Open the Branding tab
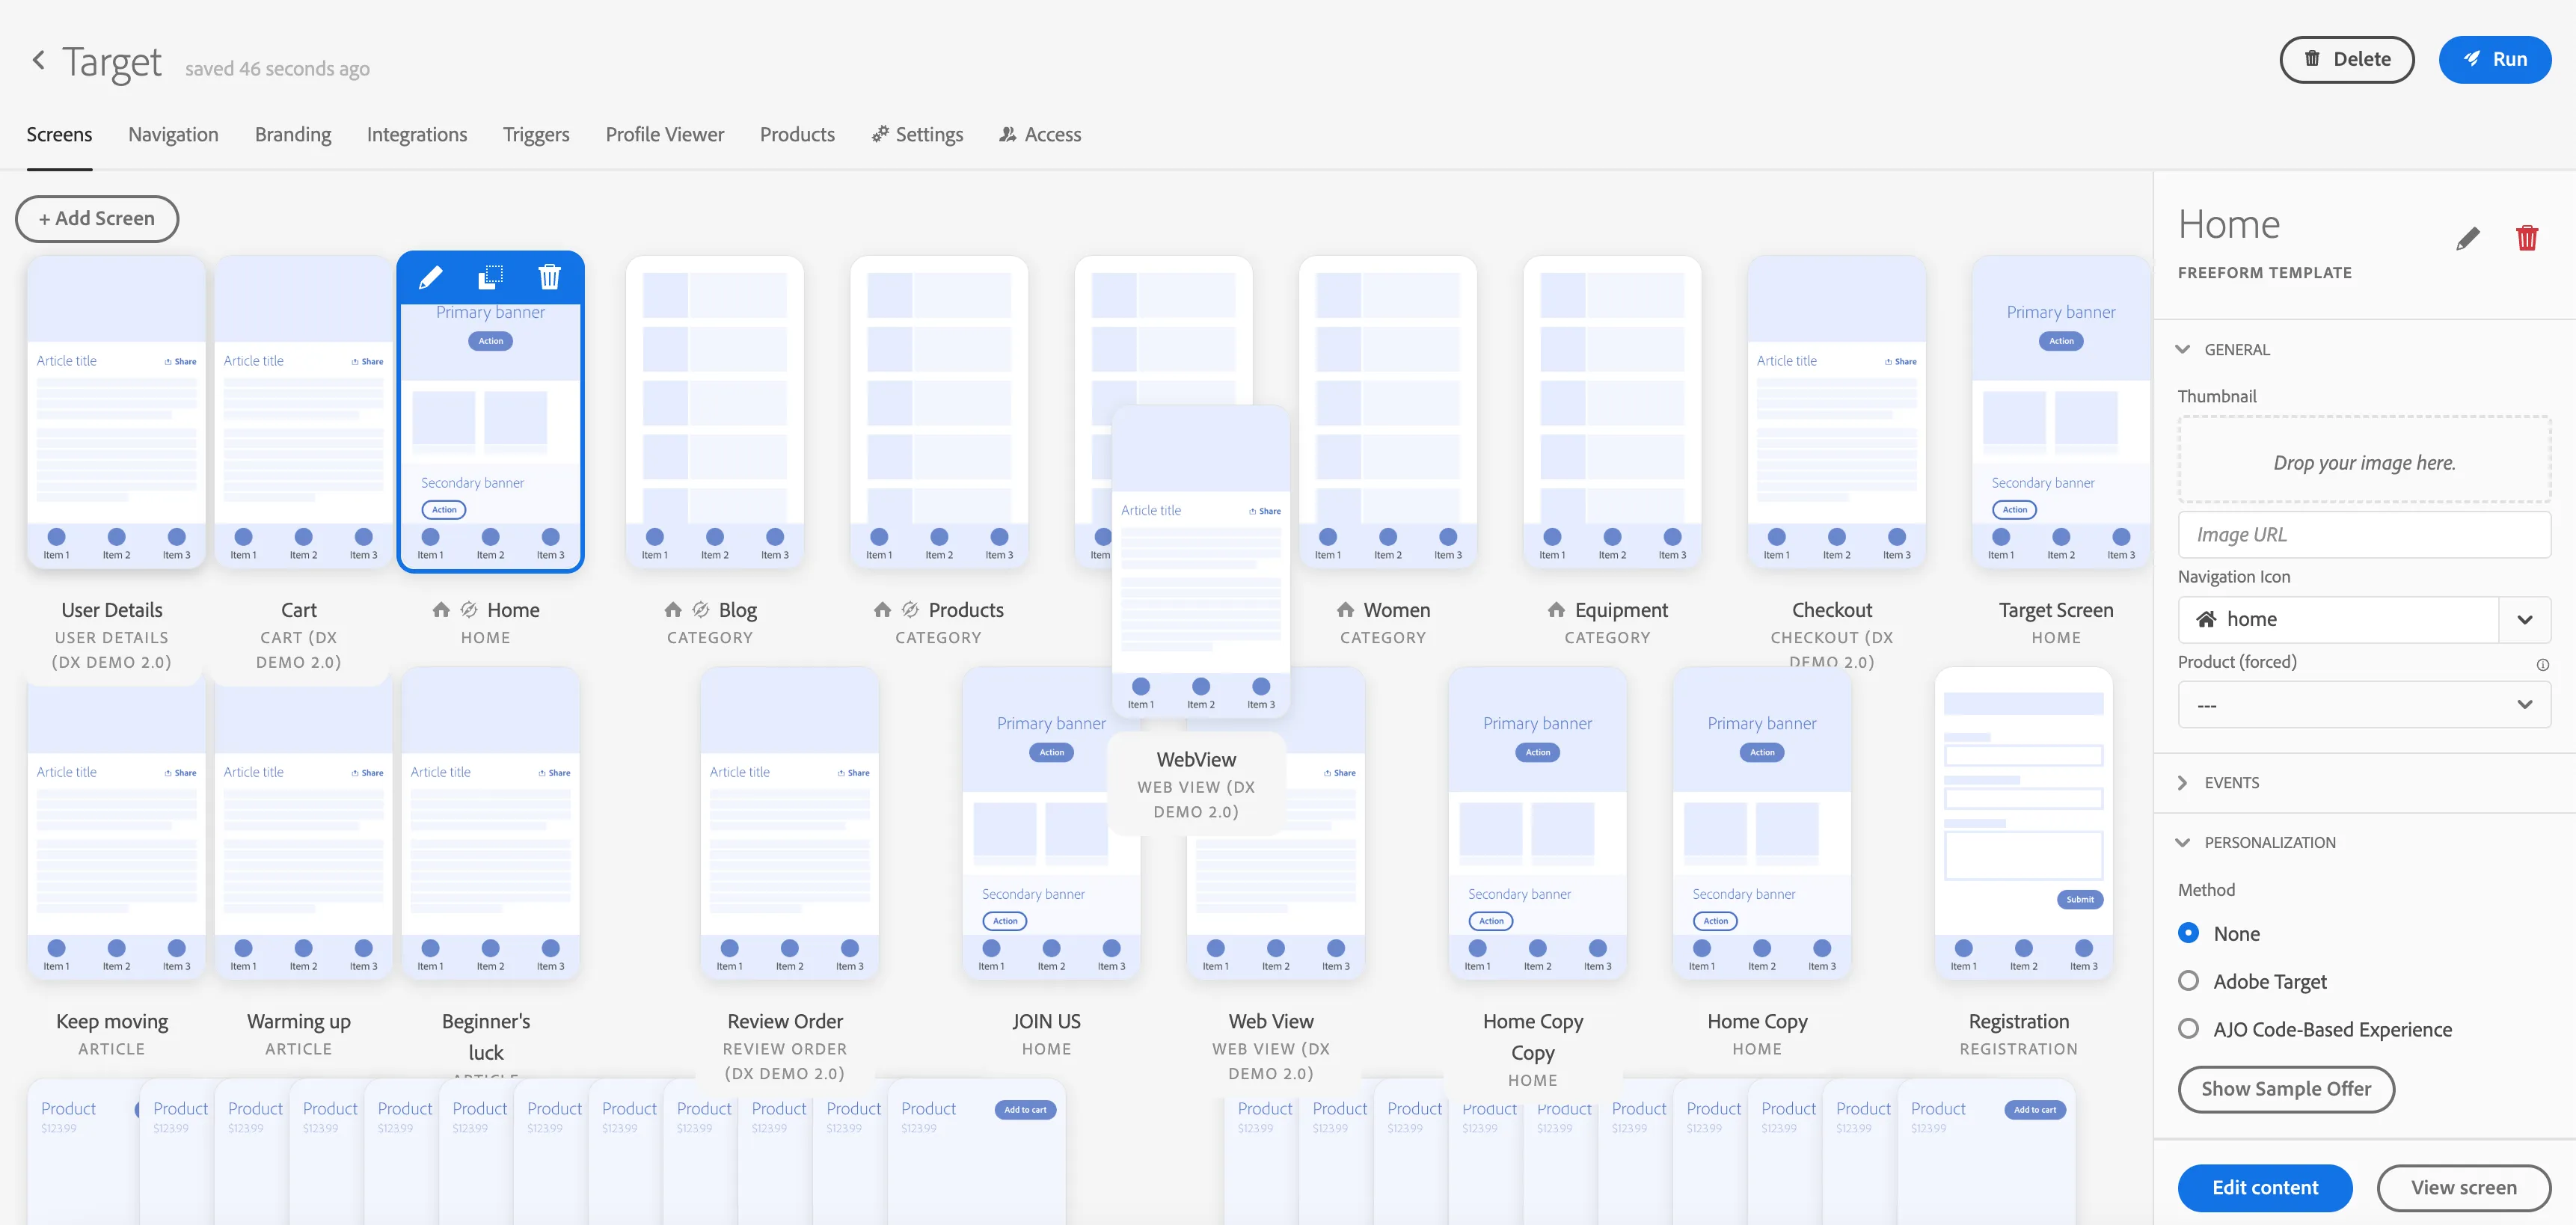 pyautogui.click(x=293, y=134)
